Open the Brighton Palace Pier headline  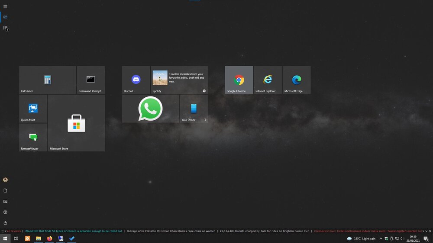pyautogui.click(x=264, y=231)
